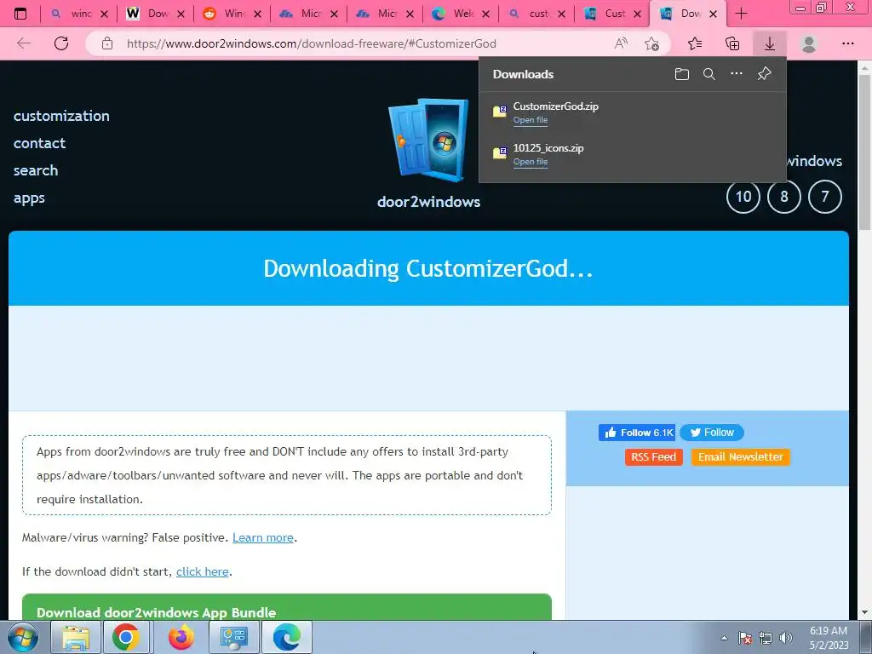Click the Facebook Follow 6.1K button
Viewport: 872px width, 654px height.
click(637, 433)
